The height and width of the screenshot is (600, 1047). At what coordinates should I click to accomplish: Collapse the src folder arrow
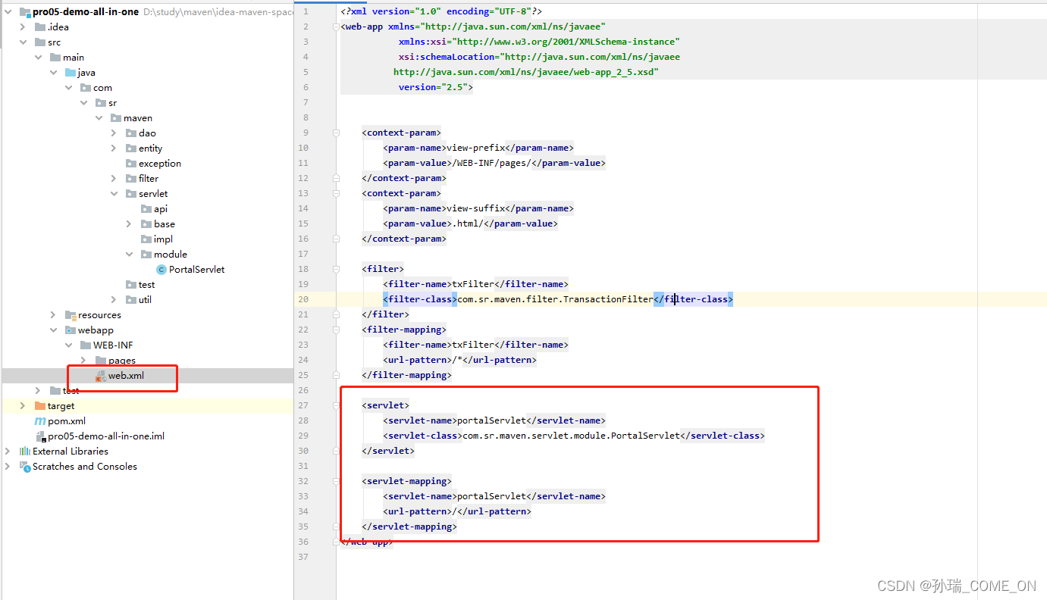[x=24, y=42]
